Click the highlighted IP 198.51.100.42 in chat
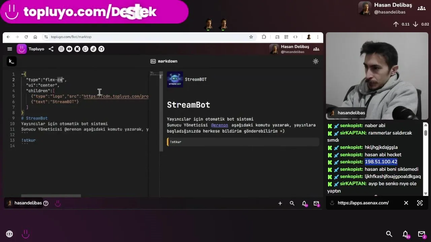This screenshot has width=431, height=242. point(381,162)
